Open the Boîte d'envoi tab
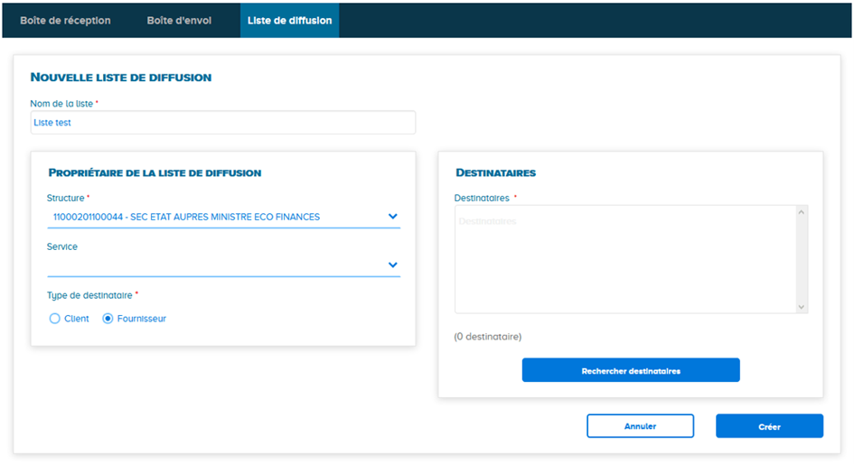Screen dimensions: 854x464 179,20
